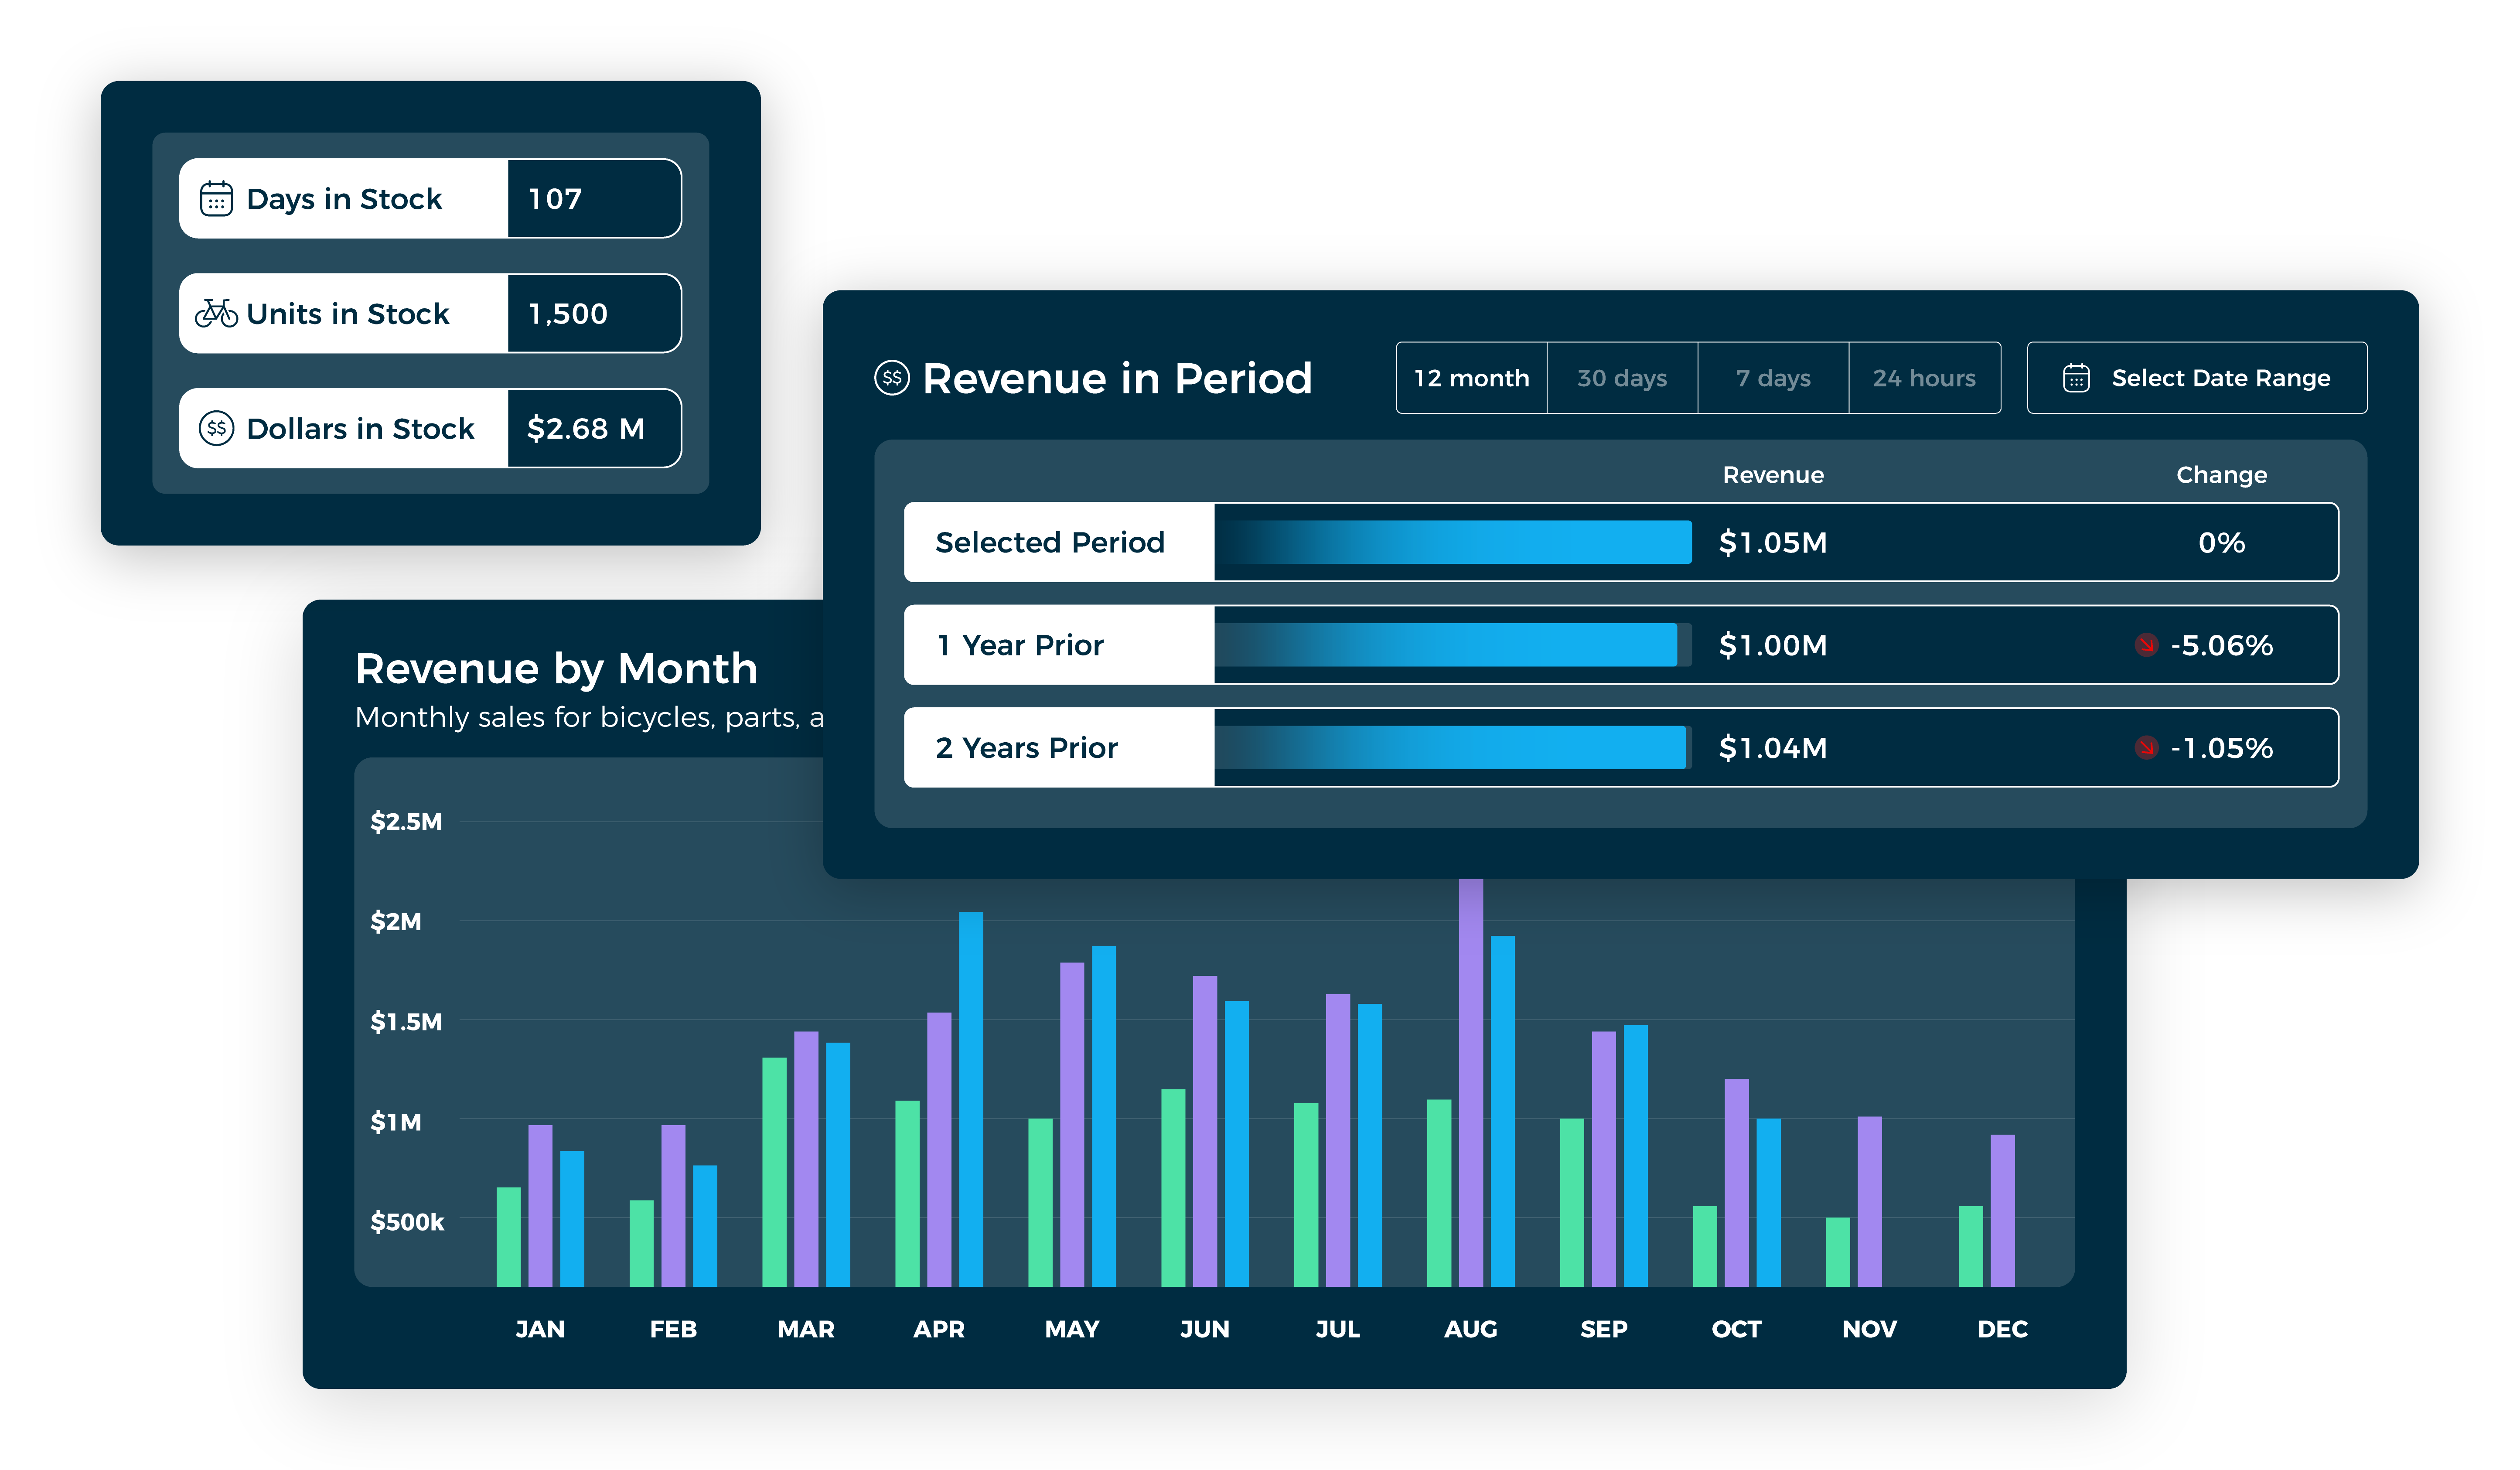Switch to the 30 days tab
The width and height of the screenshot is (2520, 1470).
point(1622,378)
